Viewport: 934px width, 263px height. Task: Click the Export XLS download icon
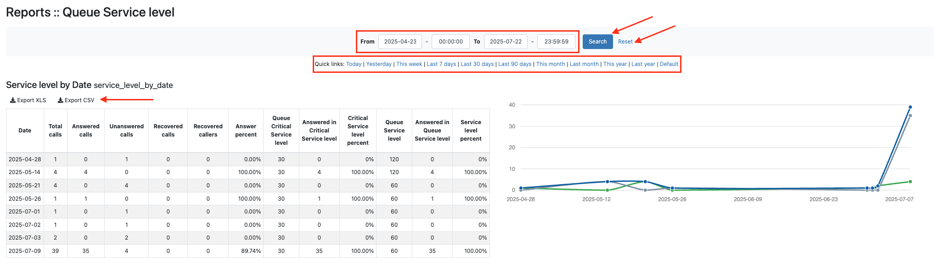click(x=13, y=100)
